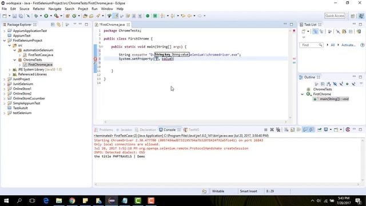The image size is (366, 206).
Task: Click the Save icon in the main toolbar
Action: tap(14, 16)
